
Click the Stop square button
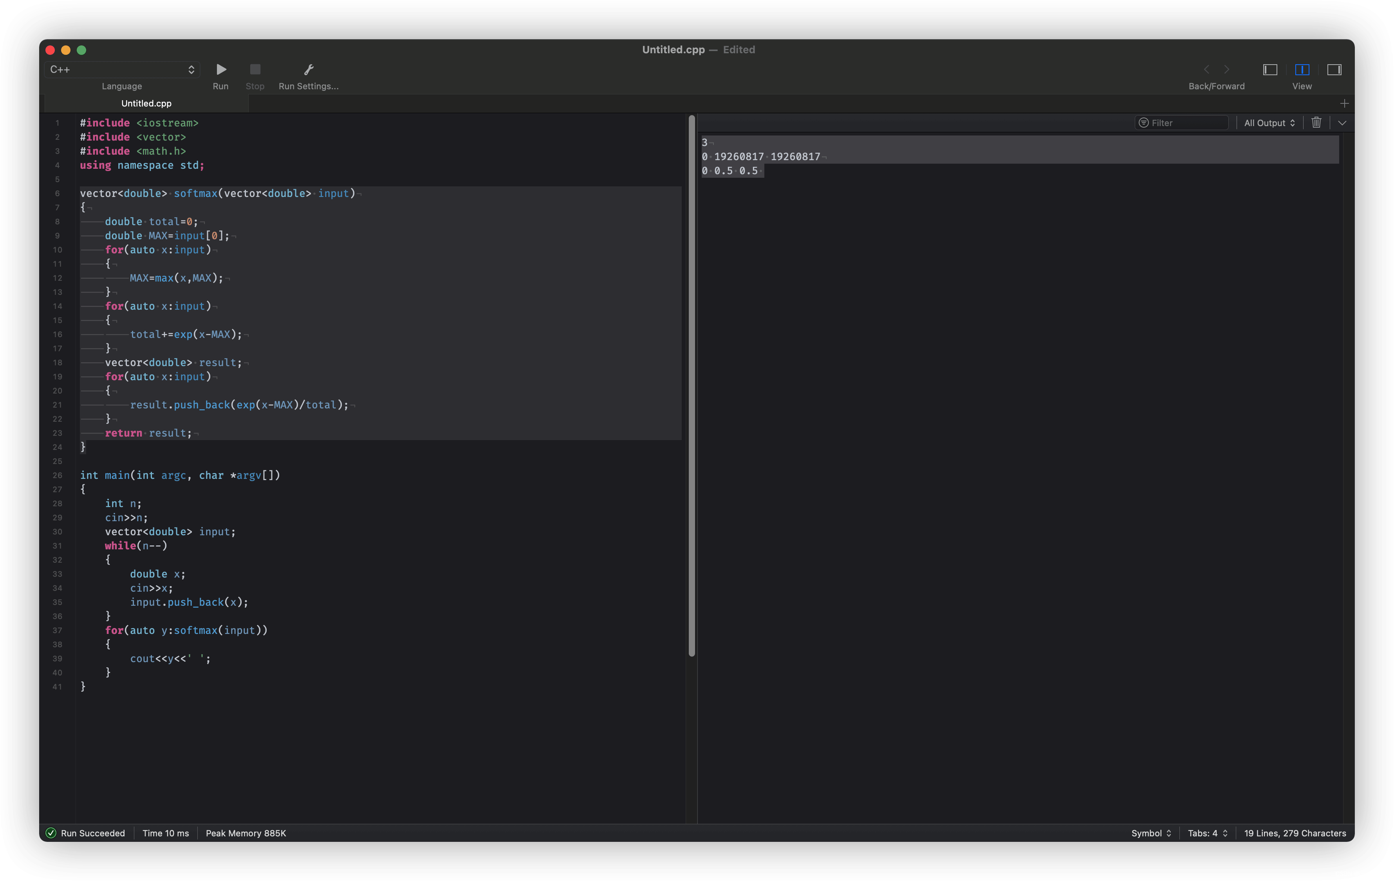click(255, 69)
